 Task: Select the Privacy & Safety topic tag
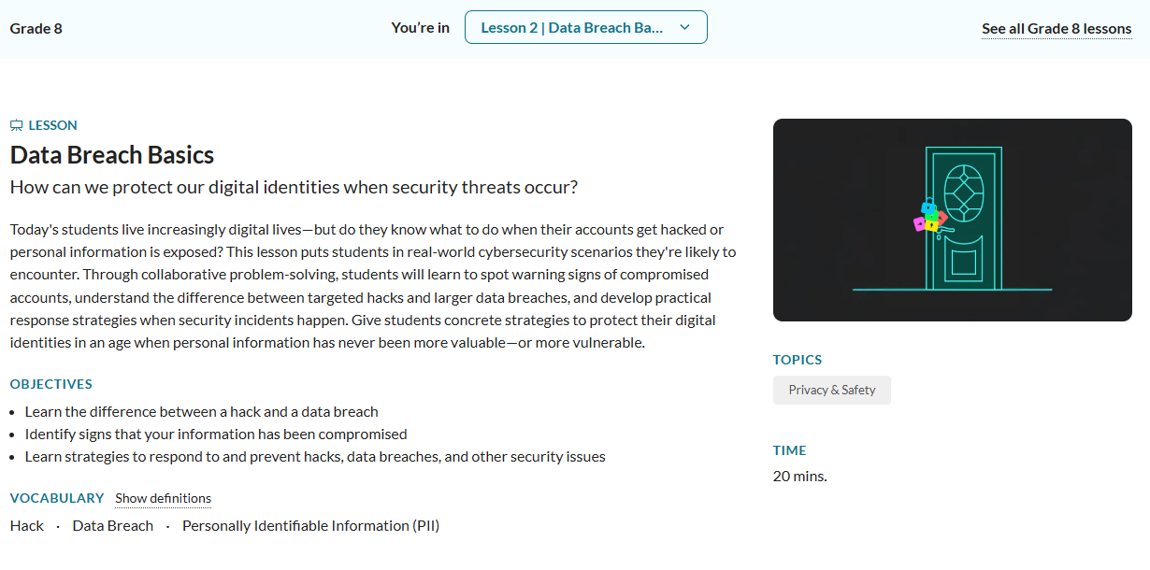coord(832,390)
